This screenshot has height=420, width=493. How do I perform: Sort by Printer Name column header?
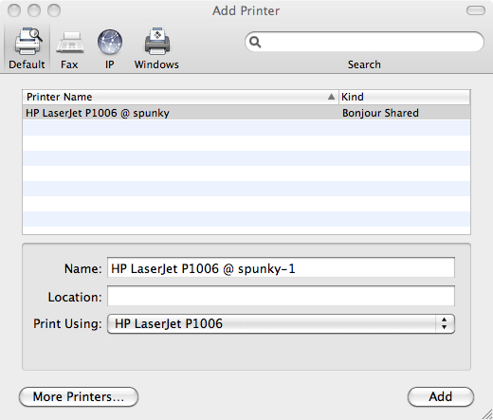tap(180, 97)
